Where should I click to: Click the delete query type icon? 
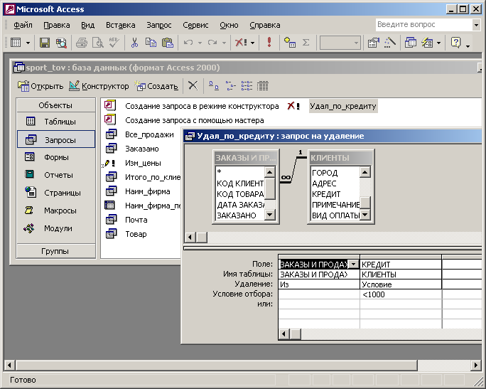(241, 43)
